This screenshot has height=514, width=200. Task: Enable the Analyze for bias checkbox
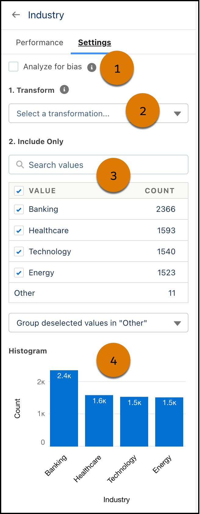[13, 67]
